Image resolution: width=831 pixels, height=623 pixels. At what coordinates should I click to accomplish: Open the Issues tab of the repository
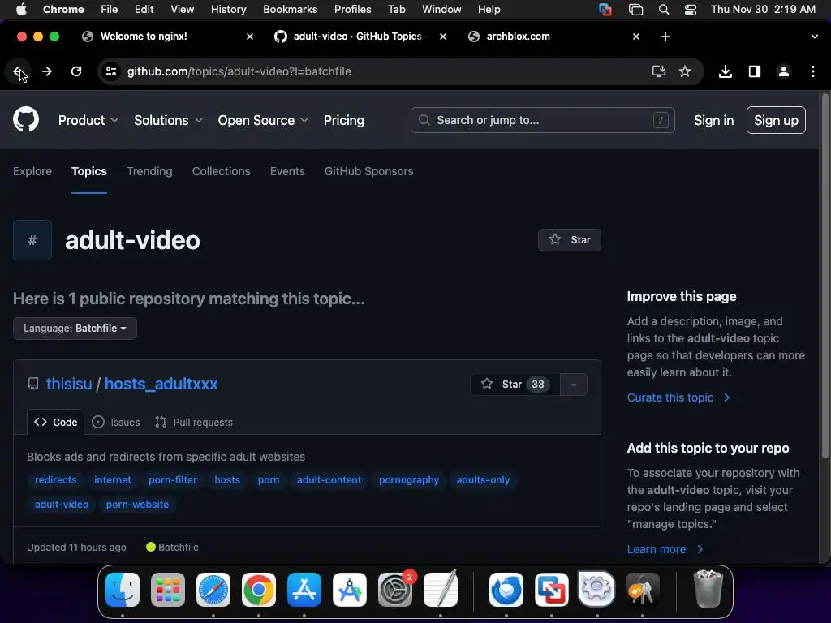tap(116, 422)
